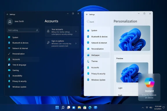The height and width of the screenshot is (111, 167).
Task: Select the Light mode option
Action: pos(127,88)
